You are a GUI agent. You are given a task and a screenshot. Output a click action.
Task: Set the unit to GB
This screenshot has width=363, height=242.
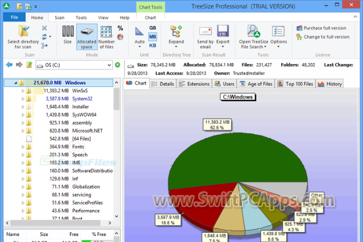152,28
